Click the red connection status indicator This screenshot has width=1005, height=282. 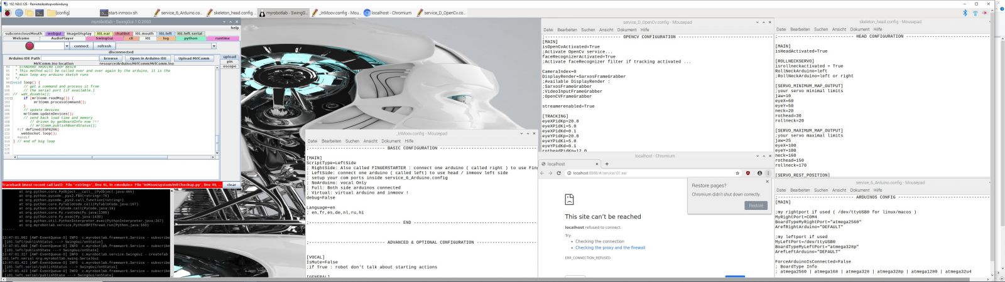coord(30,46)
